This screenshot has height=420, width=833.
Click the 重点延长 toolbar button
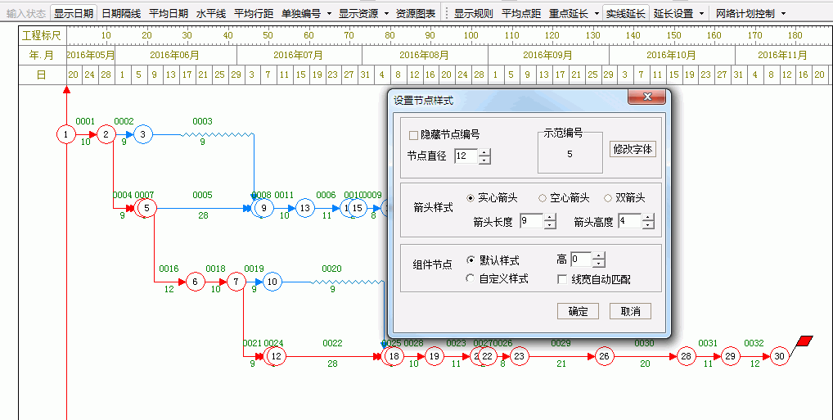point(569,13)
